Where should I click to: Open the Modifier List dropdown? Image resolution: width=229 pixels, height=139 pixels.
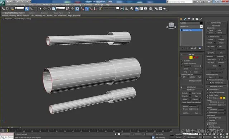[191, 26]
